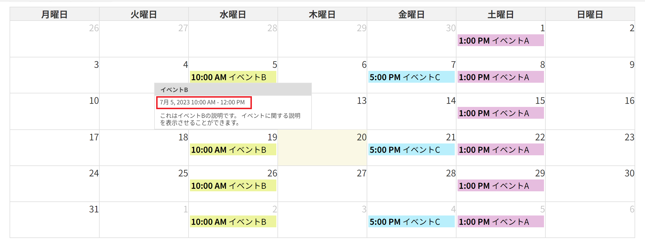The width and height of the screenshot is (645, 247).
Task: Select the 月曜日 column header
Action: coord(55,14)
